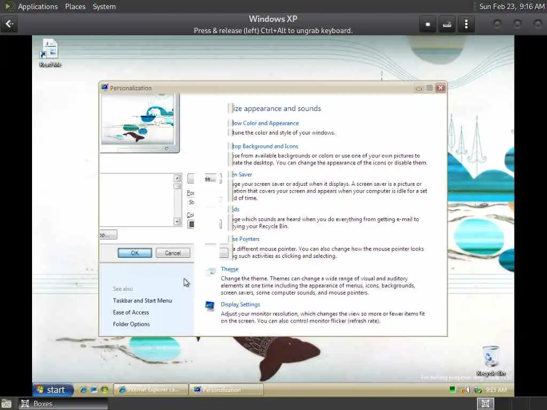547x410 pixels.
Task: Click the GNOME panel show-desktop icon
Action: 6,404
